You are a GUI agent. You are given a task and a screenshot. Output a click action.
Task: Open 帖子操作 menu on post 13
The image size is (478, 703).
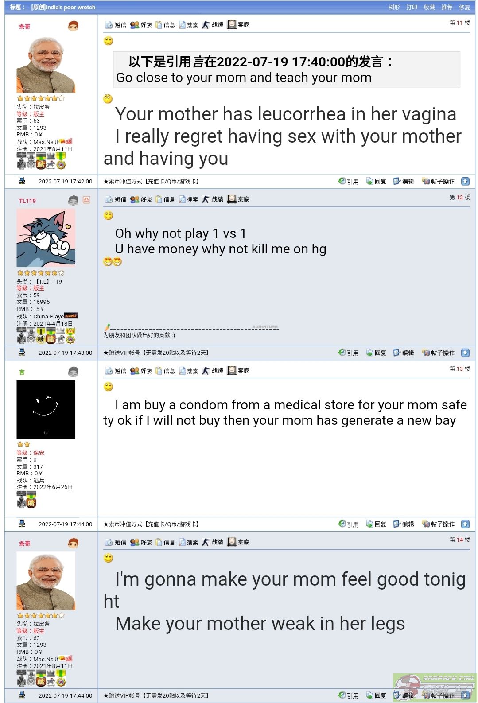pos(438,524)
